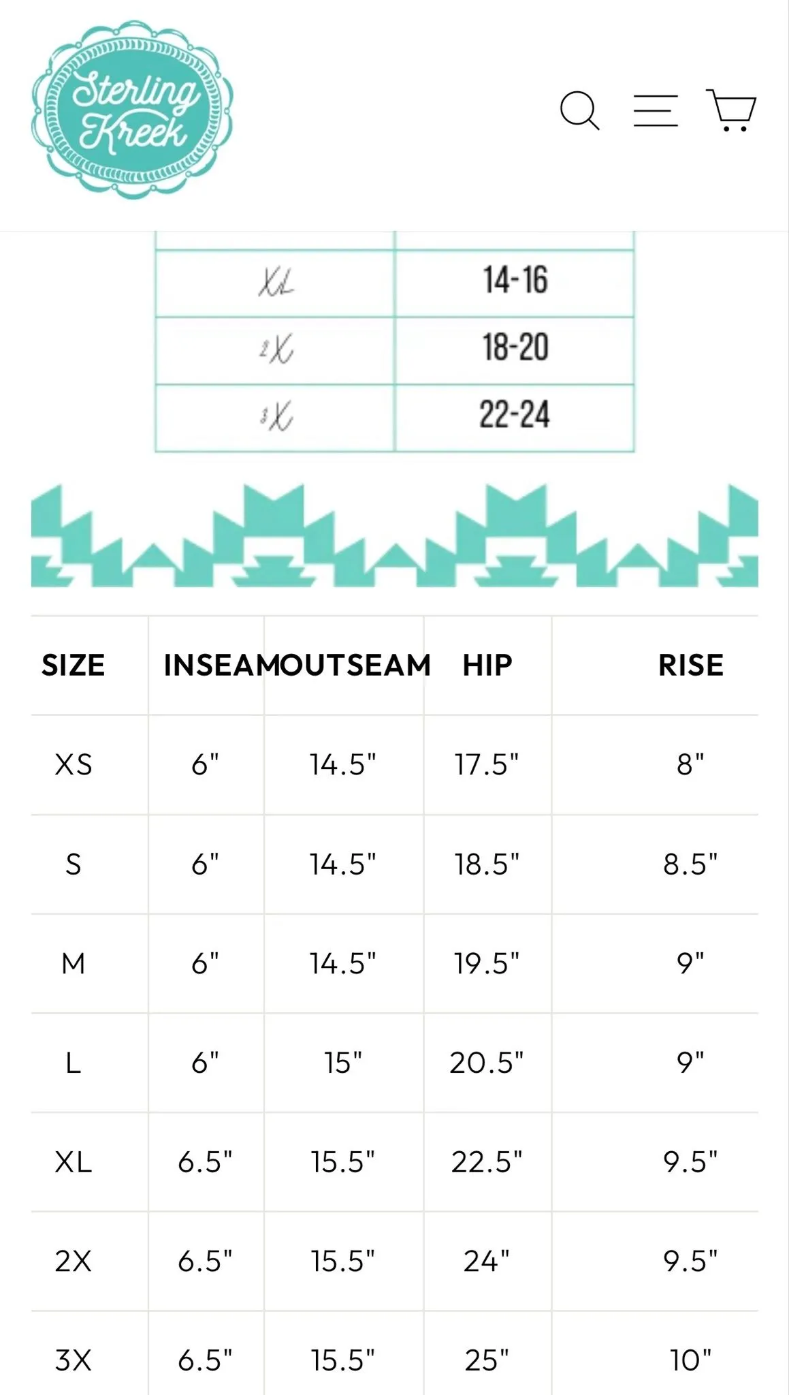Click the 18-20 cell in size chart image

tap(515, 347)
